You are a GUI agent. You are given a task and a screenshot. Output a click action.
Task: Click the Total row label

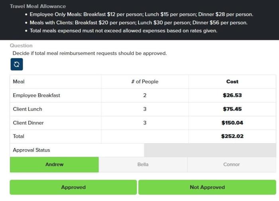point(18,136)
